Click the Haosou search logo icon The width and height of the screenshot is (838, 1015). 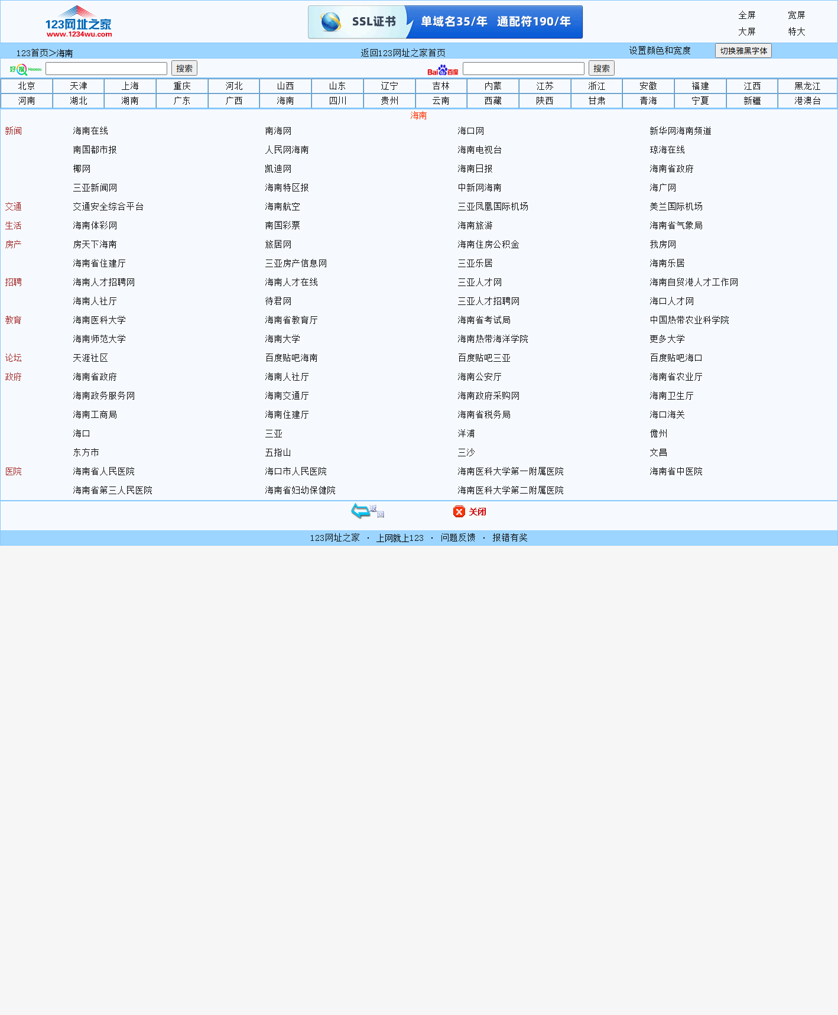[25, 69]
